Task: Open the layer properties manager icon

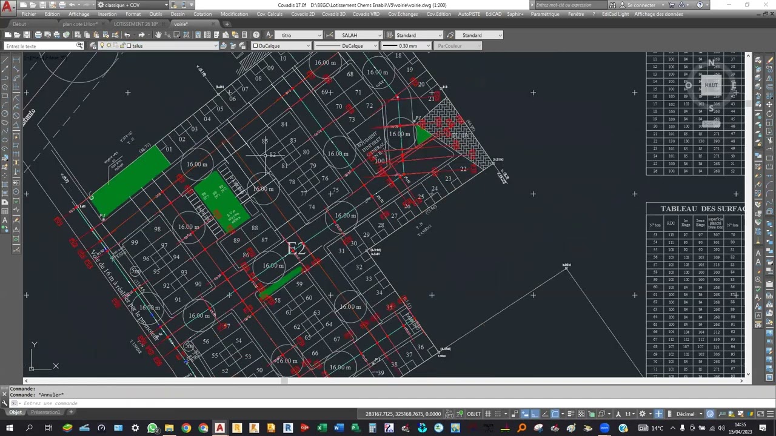Action: [93, 46]
